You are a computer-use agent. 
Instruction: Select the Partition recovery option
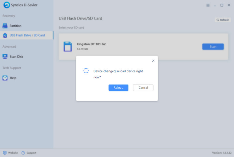coord(15,26)
